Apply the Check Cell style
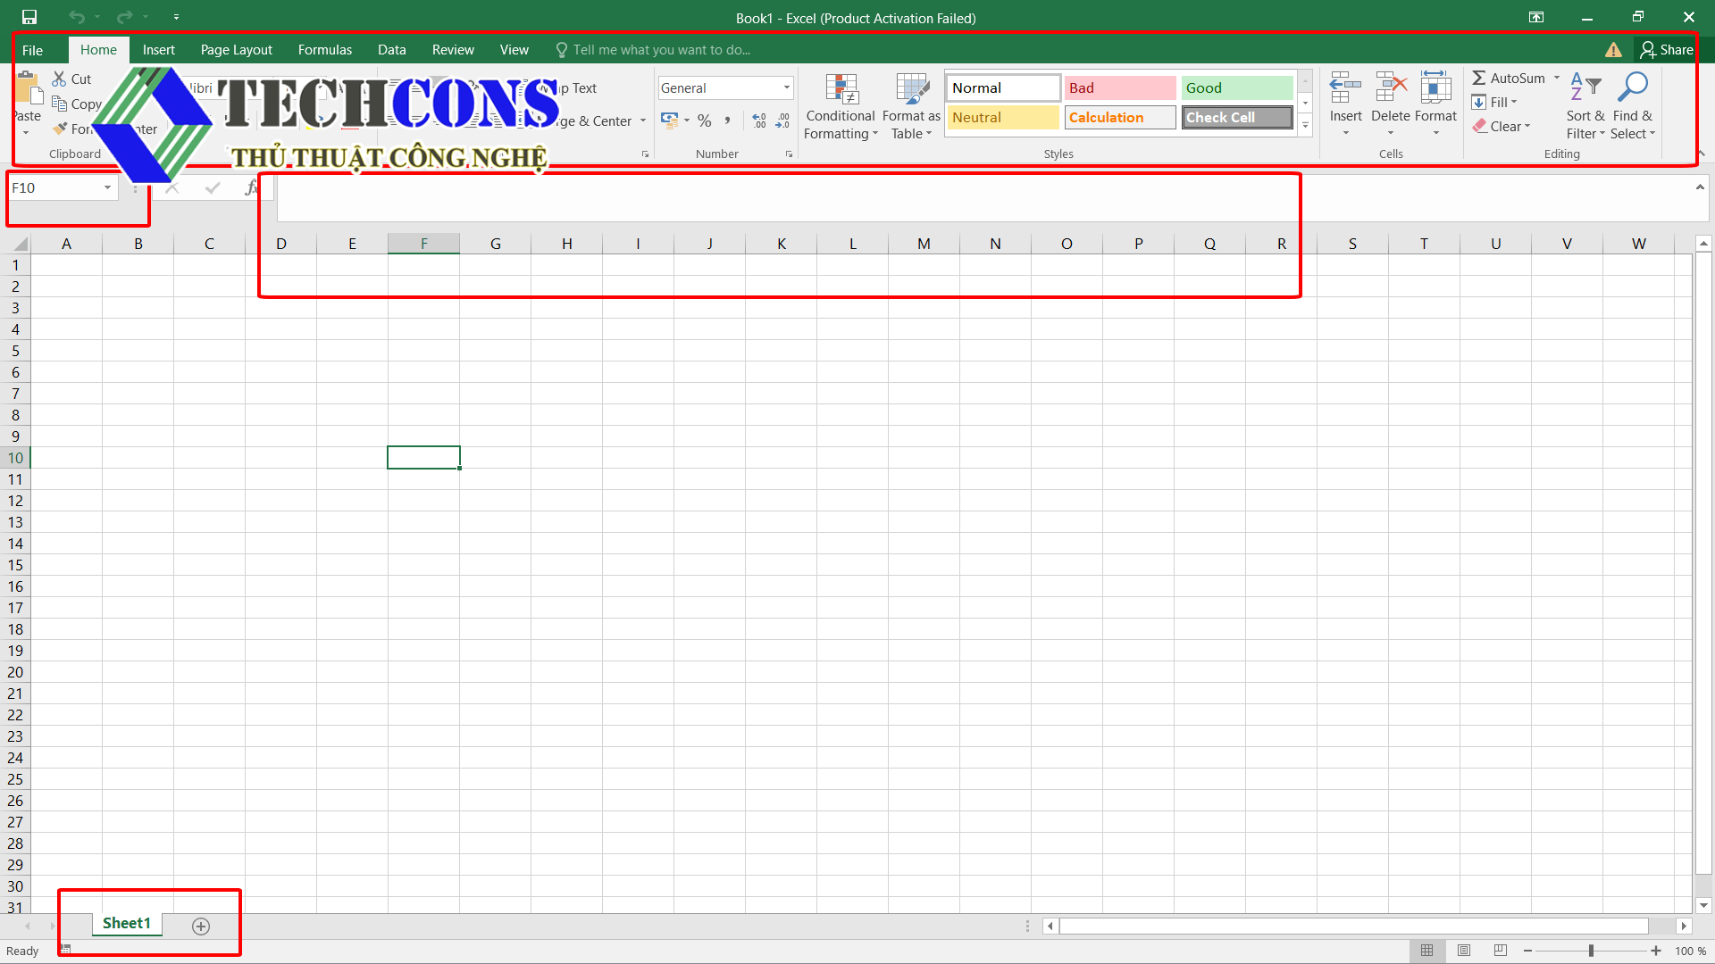 [x=1237, y=117]
